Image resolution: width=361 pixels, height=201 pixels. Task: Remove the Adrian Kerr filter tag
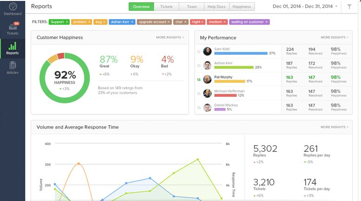[x=132, y=22]
